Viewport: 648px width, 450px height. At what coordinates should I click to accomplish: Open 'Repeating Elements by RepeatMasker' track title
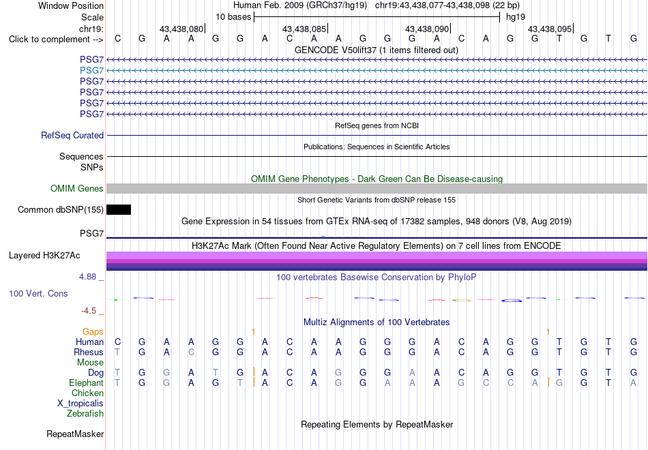tap(377, 424)
